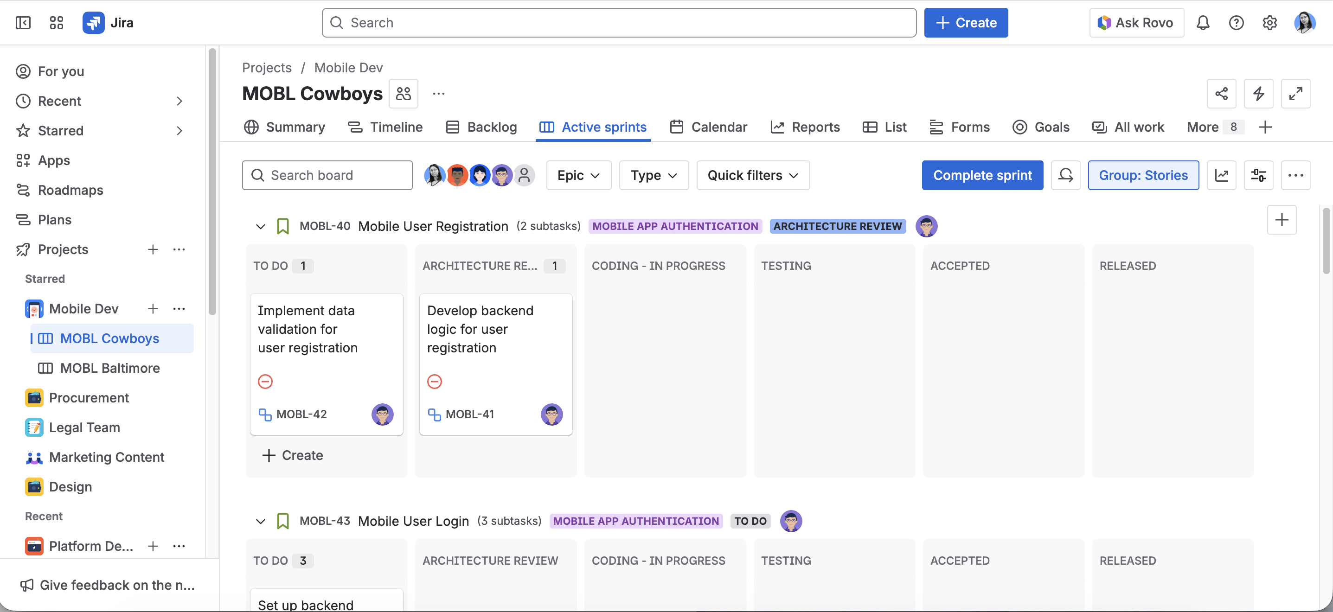This screenshot has height=612, width=1333.
Task: Open the sprint insights chart icon
Action: (x=1221, y=175)
